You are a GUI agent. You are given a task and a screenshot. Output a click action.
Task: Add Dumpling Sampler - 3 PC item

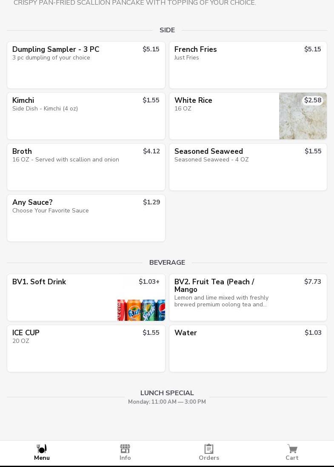86,65
